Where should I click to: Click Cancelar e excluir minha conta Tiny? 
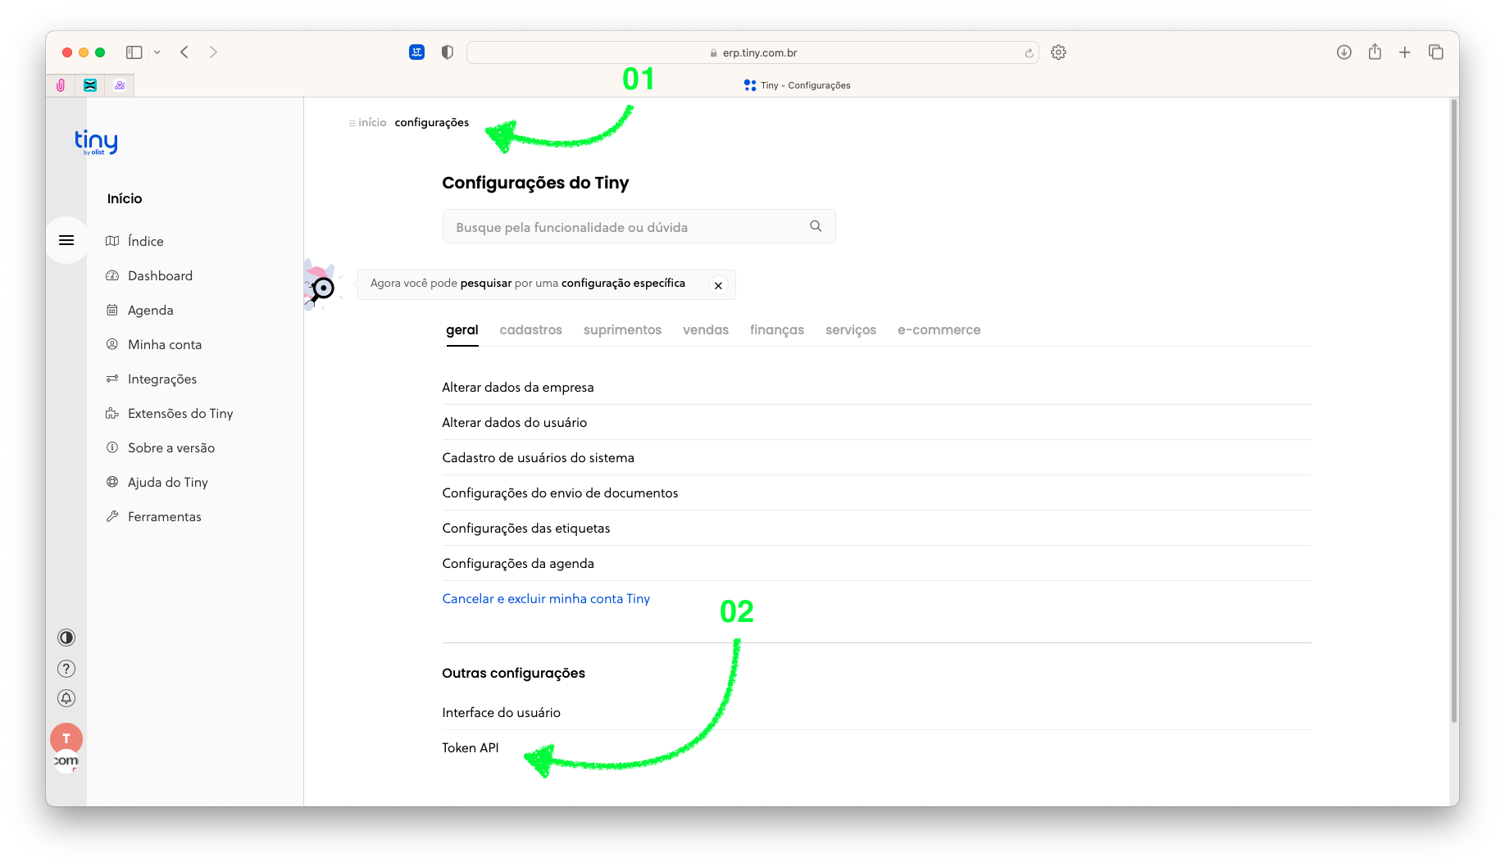point(546,599)
